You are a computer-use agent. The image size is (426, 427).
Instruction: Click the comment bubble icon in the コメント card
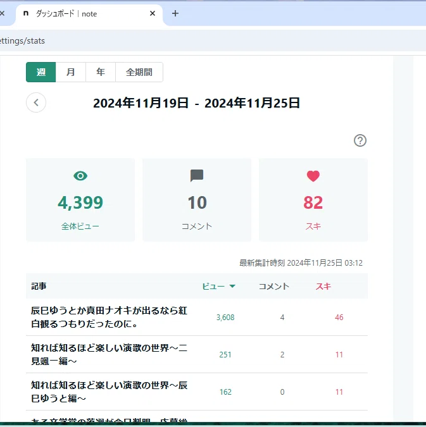click(197, 176)
